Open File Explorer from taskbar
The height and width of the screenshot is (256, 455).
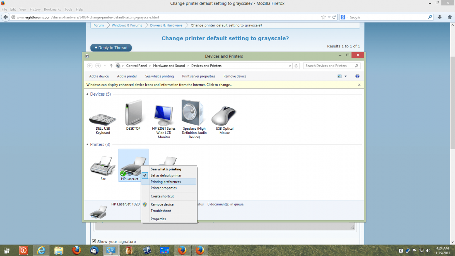(x=59, y=251)
